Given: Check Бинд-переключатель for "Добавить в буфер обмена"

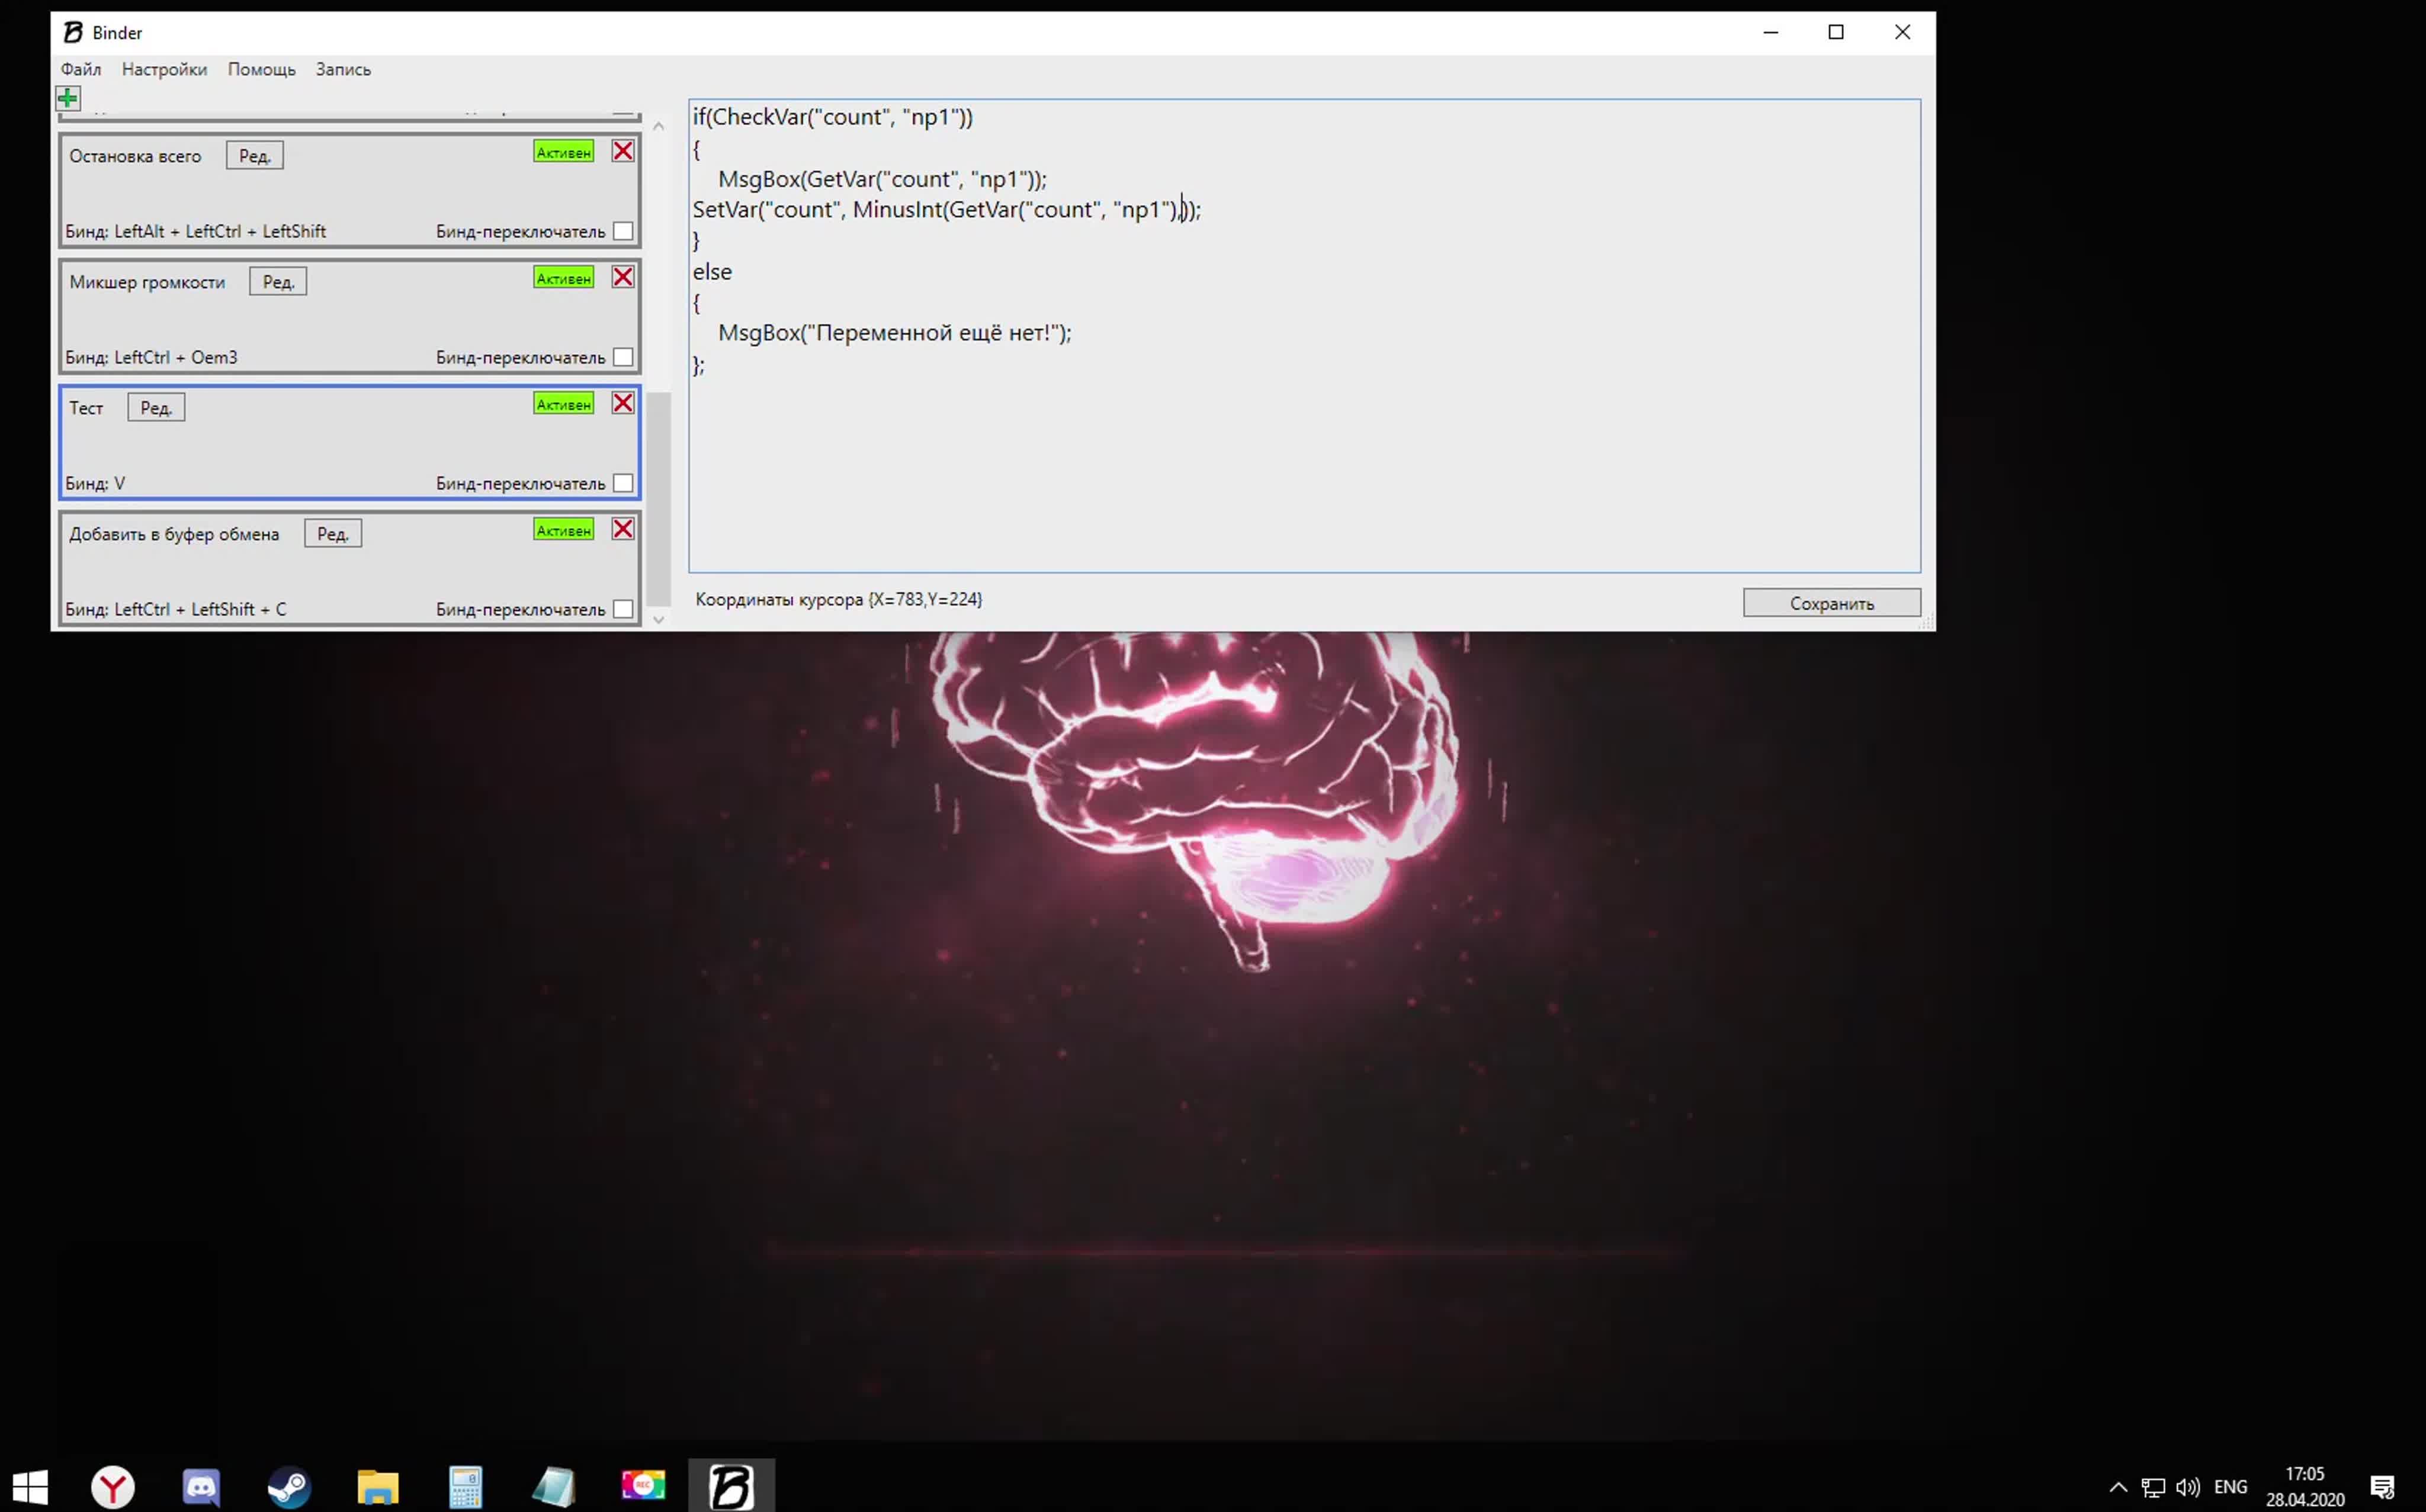Looking at the screenshot, I should click(623, 609).
